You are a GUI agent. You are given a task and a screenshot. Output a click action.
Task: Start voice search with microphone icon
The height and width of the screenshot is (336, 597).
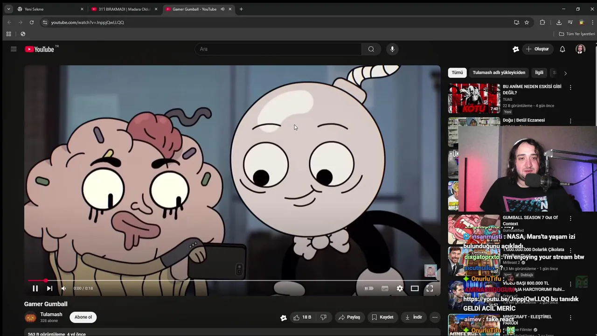coord(392,49)
